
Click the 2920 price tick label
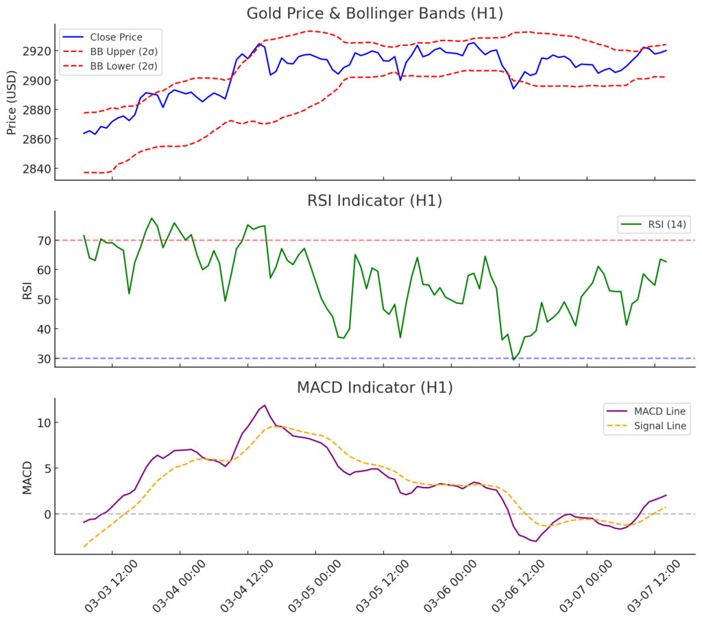pyautogui.click(x=34, y=51)
